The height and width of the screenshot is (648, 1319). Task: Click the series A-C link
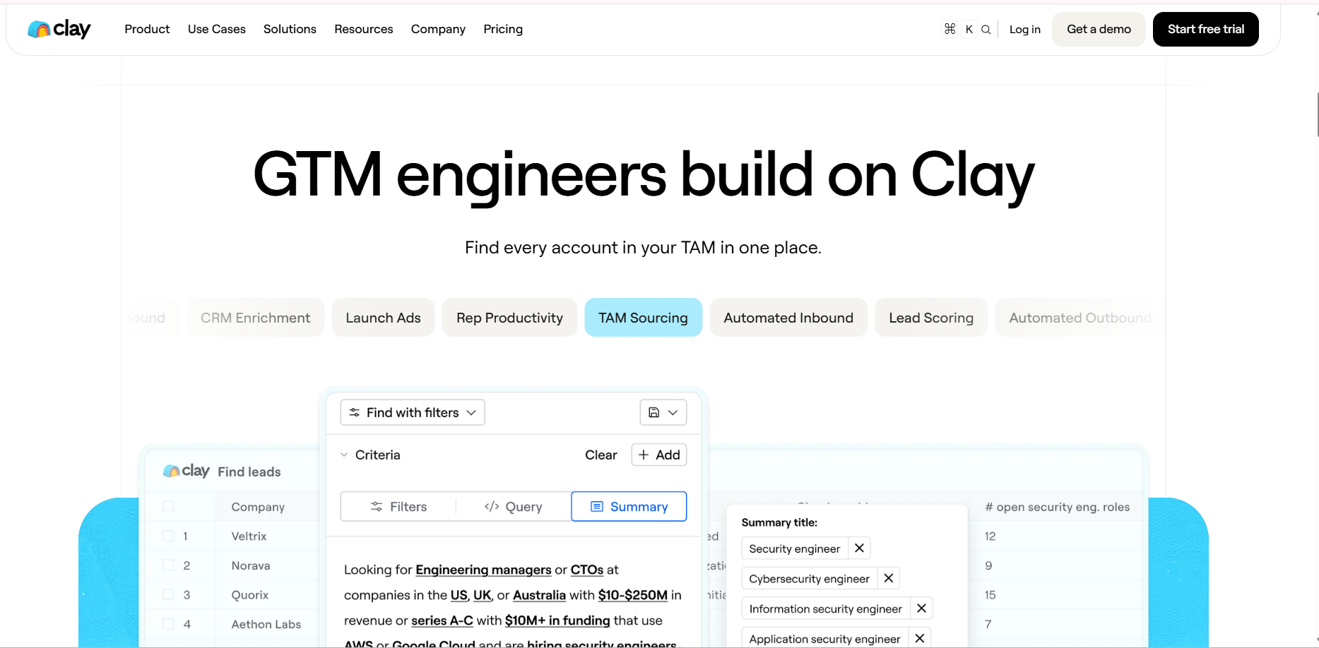pos(442,620)
